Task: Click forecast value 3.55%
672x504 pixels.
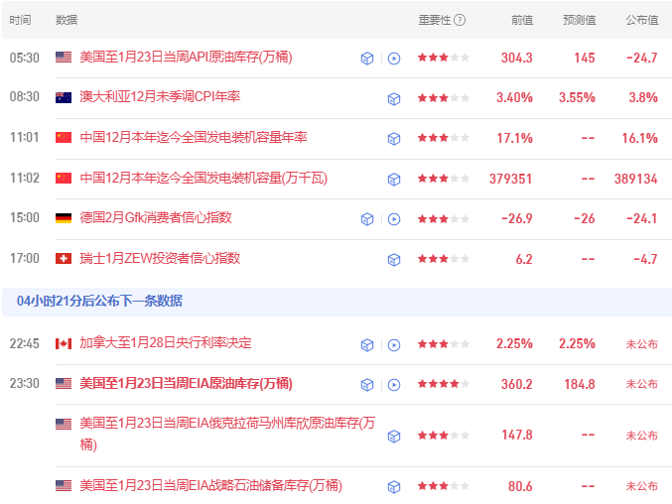Action: 577,97
